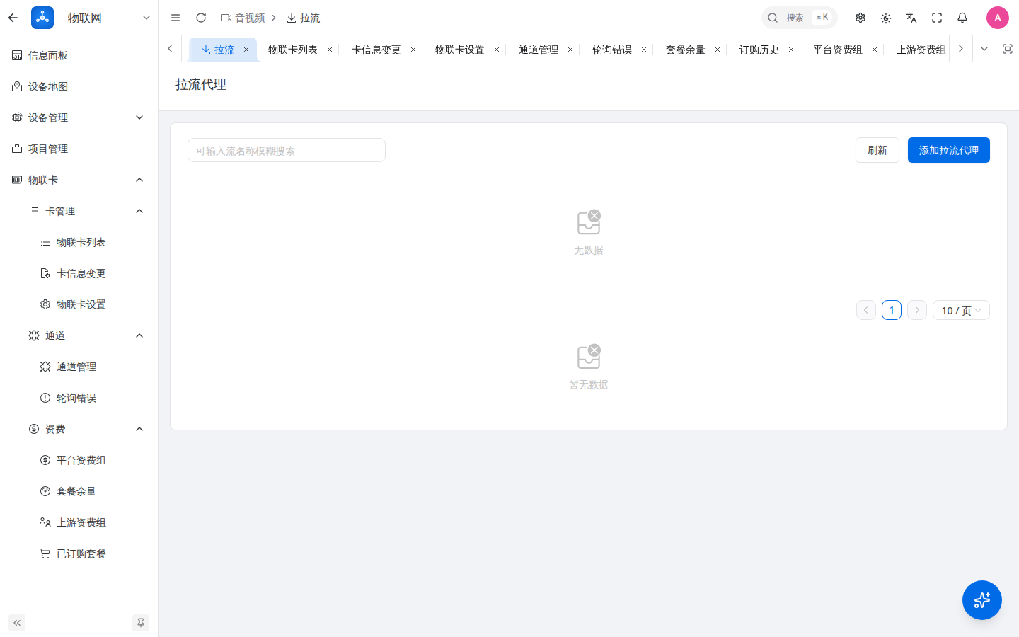The height and width of the screenshot is (637, 1019).
Task: Open 设备地图 in the sidebar
Action: (79, 86)
